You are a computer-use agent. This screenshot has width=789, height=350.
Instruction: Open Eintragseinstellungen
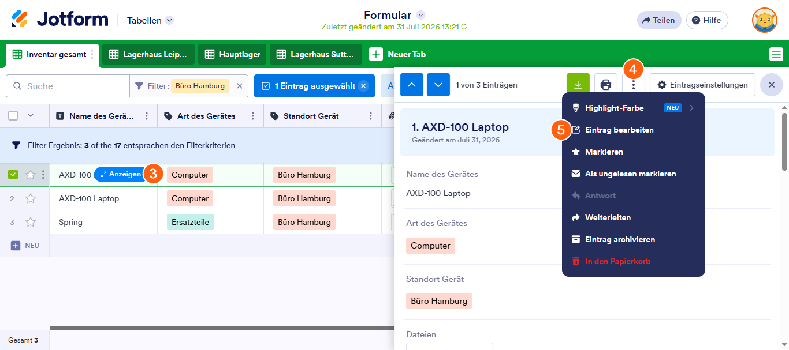[x=702, y=85]
